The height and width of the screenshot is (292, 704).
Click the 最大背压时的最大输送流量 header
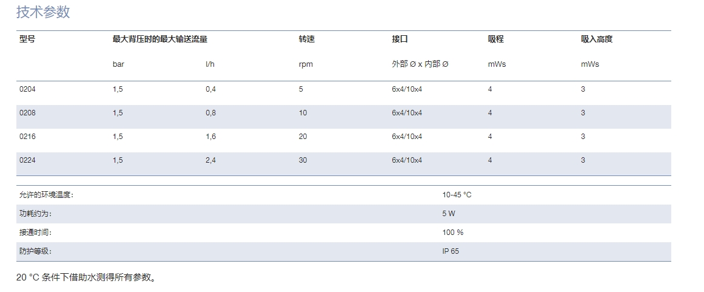(x=160, y=39)
